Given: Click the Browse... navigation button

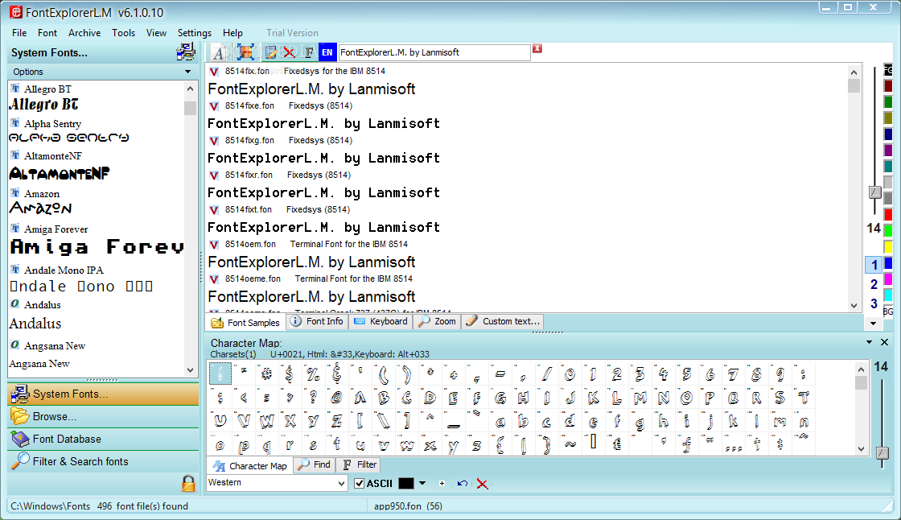Looking at the screenshot, I should pos(104,416).
